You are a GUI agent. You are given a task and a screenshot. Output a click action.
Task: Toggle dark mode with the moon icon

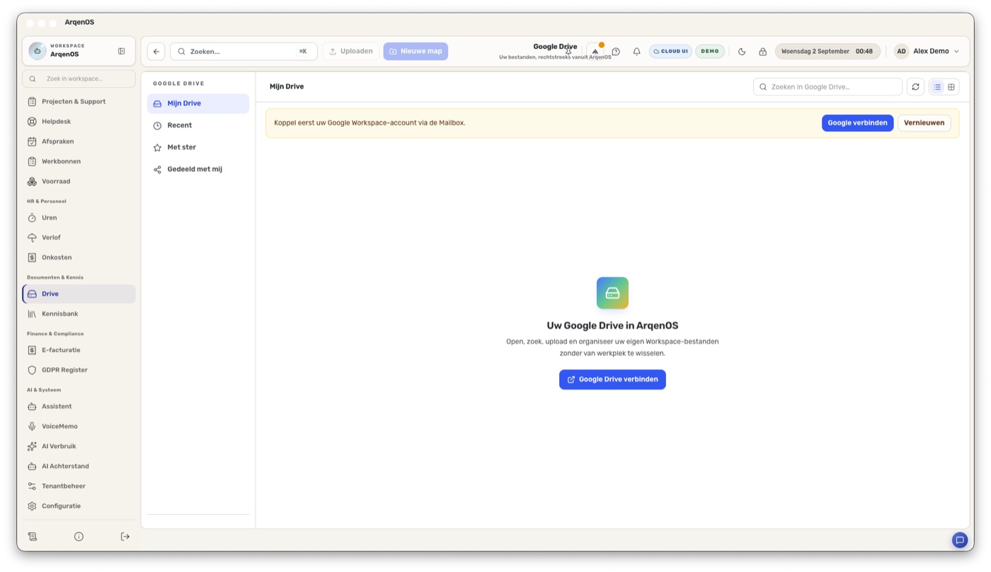point(742,52)
